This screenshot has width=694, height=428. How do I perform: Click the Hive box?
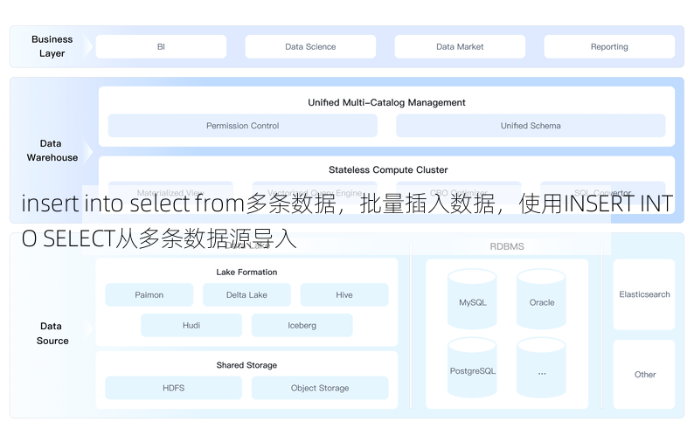(x=344, y=295)
